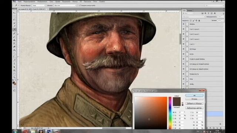Open the Файл menu
This screenshot has height=133, width=237.
tap(20, 1)
